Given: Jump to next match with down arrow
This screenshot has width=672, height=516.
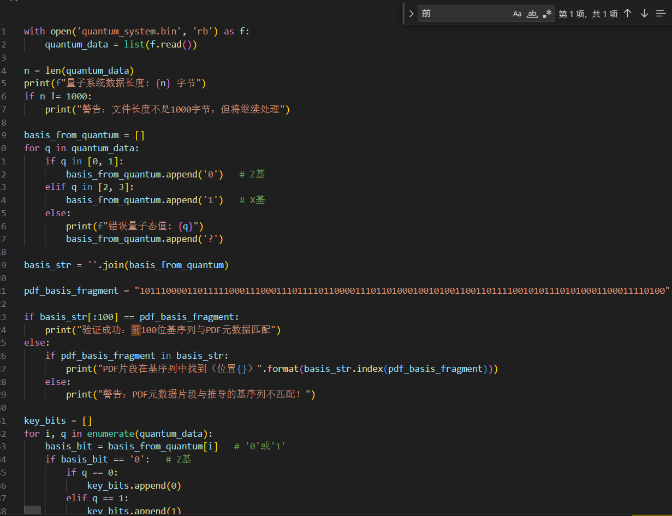Looking at the screenshot, I should click(645, 14).
